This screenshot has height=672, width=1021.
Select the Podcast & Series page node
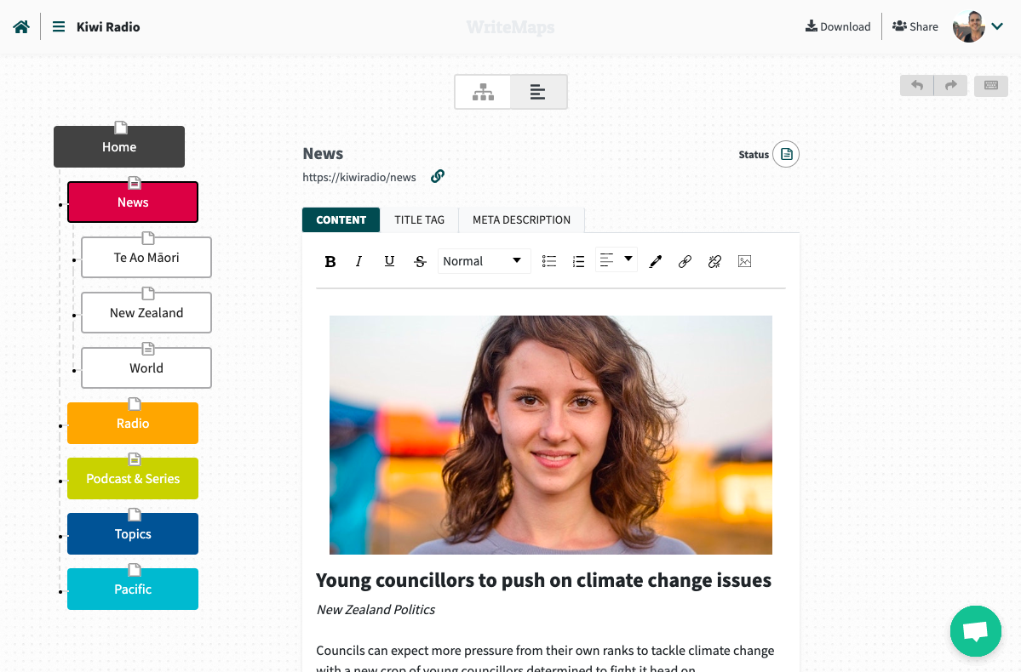pyautogui.click(x=132, y=478)
